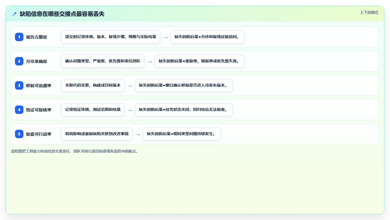The width and height of the screenshot is (390, 220).
Task: Click the title 缺陷信息在哪些交接点最容易丢失
Action: tap(62, 14)
